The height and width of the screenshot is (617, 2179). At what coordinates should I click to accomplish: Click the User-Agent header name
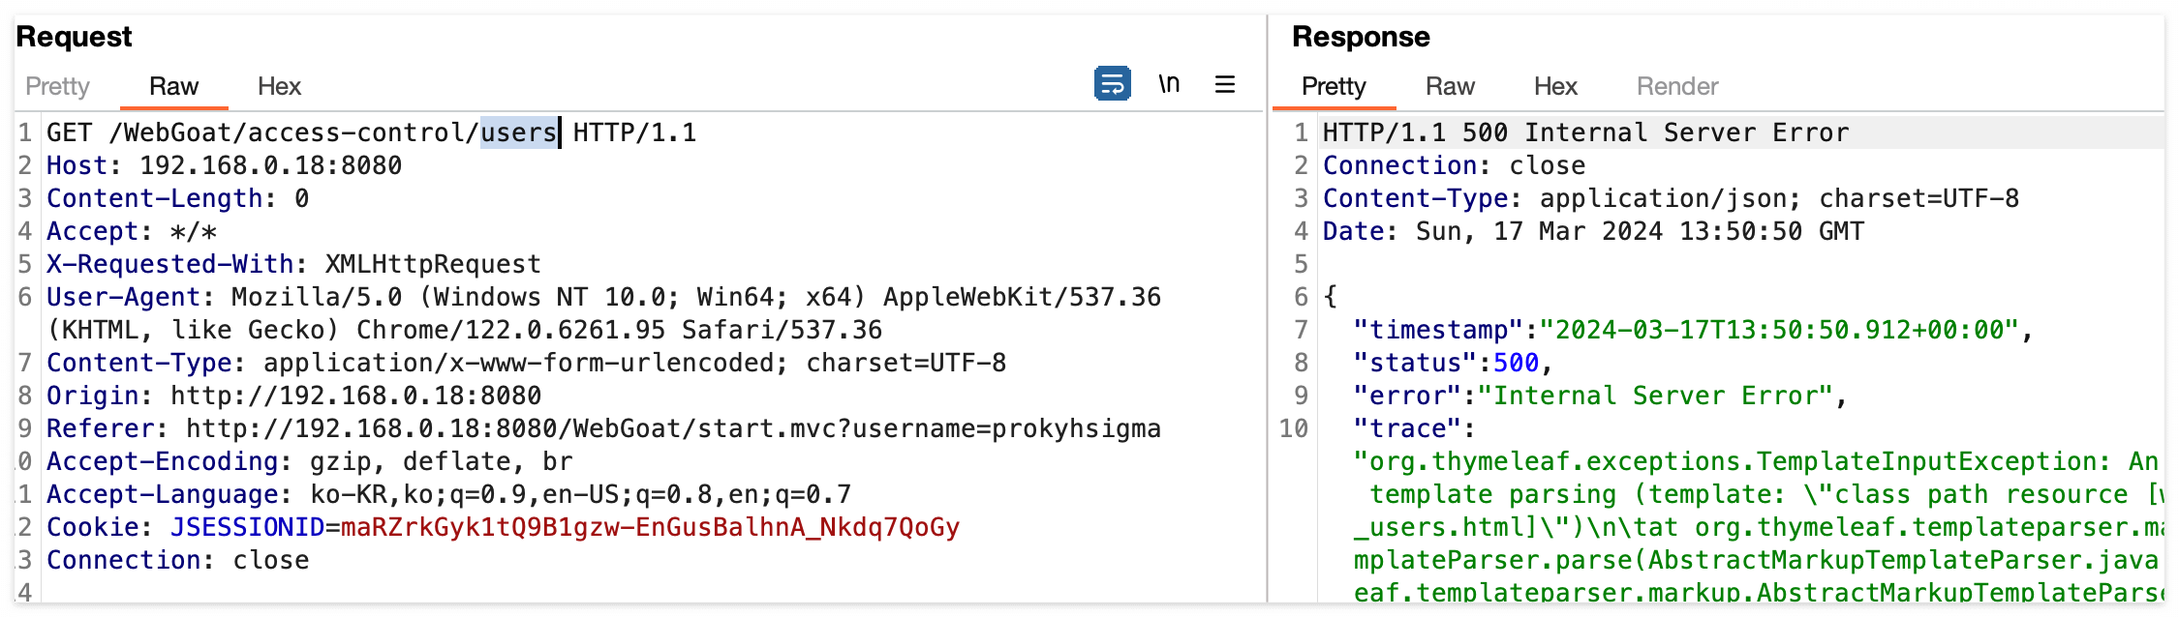[123, 297]
